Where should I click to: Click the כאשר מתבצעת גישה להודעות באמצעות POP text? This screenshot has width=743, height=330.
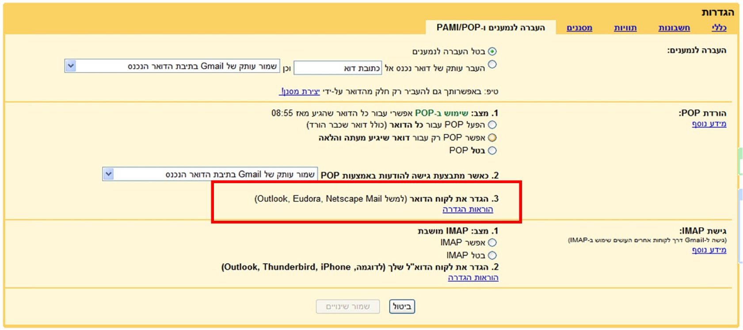pyautogui.click(x=409, y=175)
